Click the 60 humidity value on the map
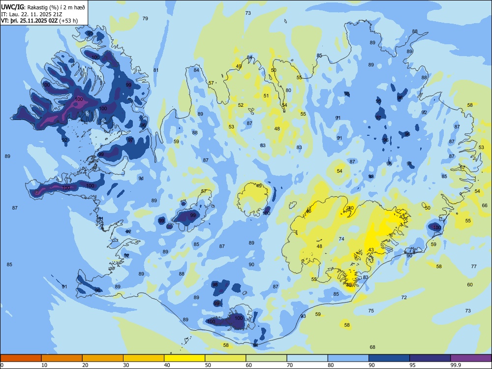The height and width of the screenshot is (369, 492). (470, 284)
